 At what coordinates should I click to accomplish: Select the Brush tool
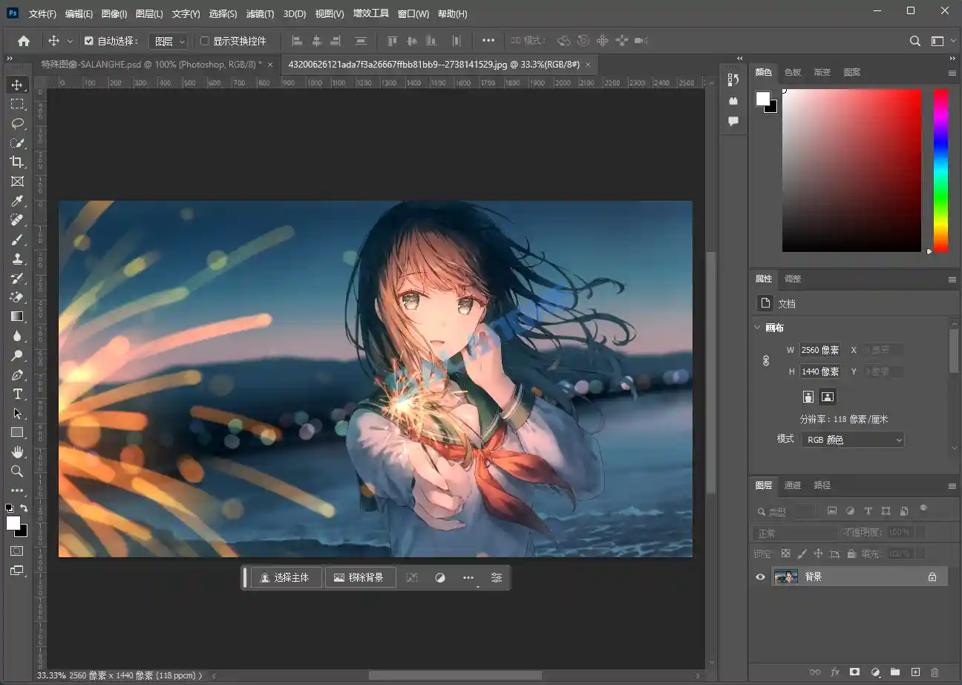(x=18, y=239)
